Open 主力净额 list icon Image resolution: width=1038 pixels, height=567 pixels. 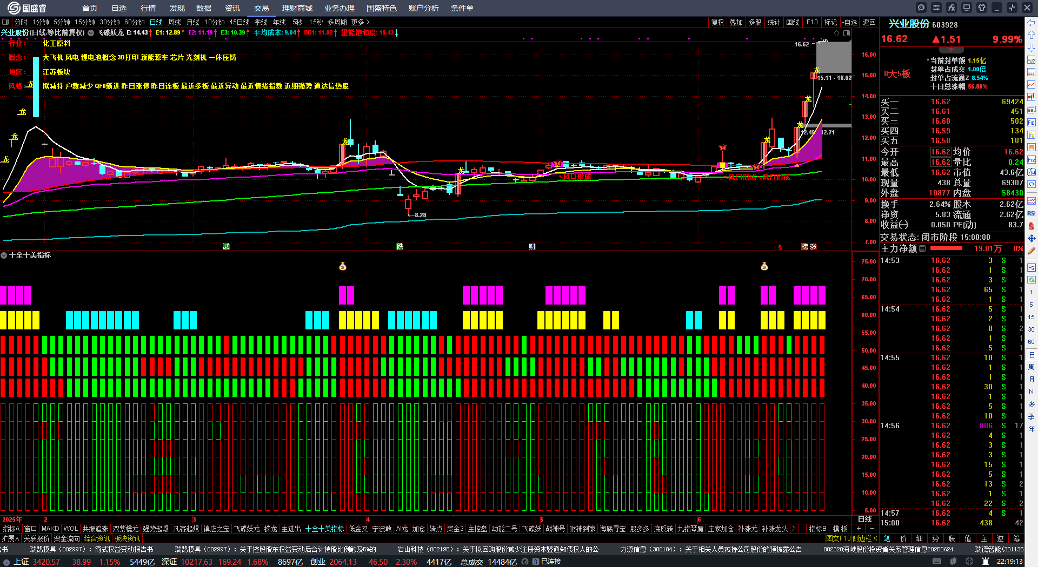click(922, 248)
